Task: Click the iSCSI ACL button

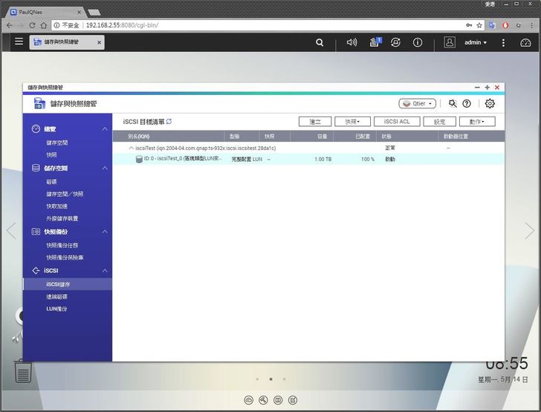Action: tap(397, 122)
